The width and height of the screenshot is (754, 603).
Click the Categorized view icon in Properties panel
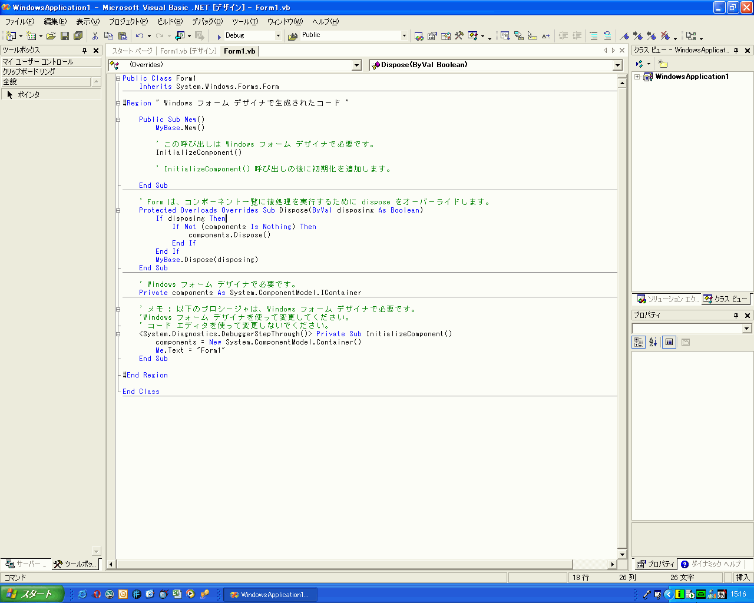tap(639, 342)
